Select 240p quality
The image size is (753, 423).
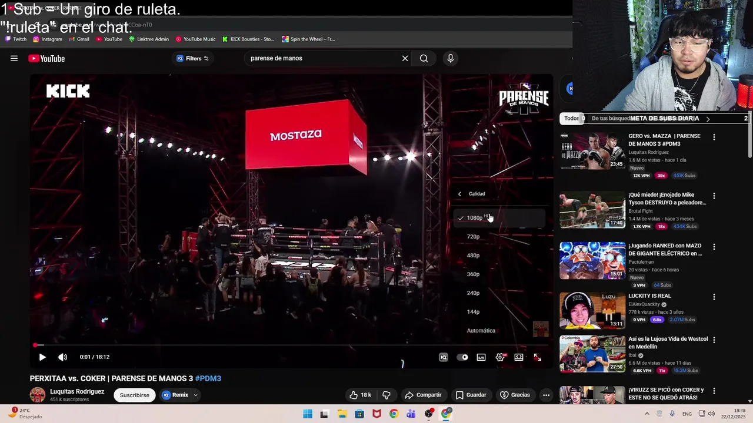coord(499,293)
